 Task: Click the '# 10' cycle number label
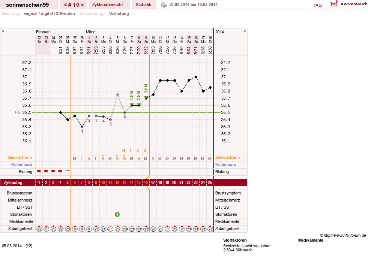coord(74,5)
